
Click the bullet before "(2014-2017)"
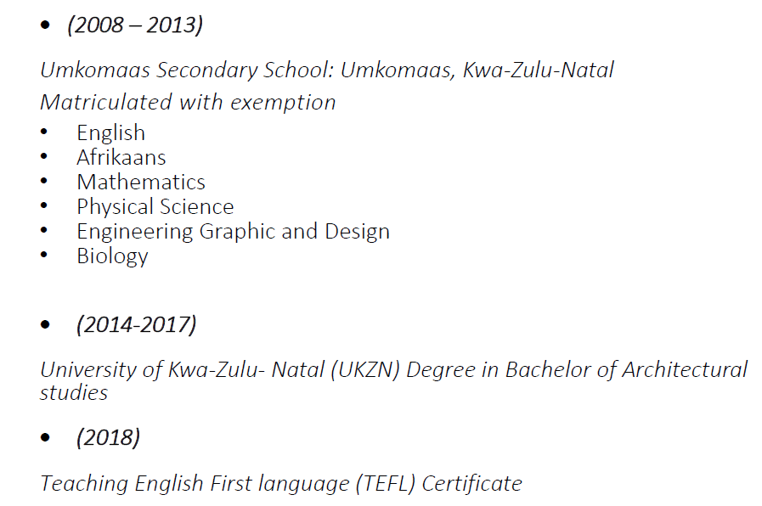click(x=46, y=325)
